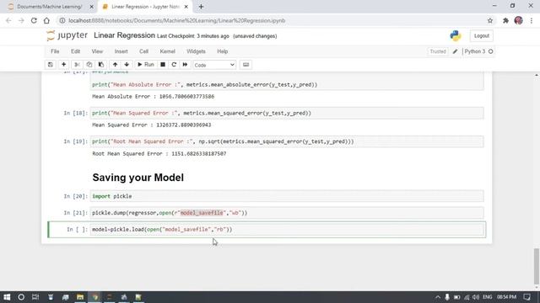The width and height of the screenshot is (540, 303).
Task: Go forward in browser history
Action: (x=21, y=20)
